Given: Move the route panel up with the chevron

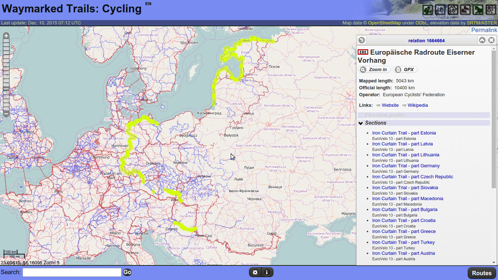Looking at the screenshot, I should [x=482, y=40].
